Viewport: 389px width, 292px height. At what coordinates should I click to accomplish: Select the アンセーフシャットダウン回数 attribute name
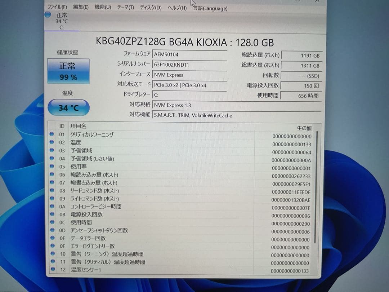coord(99,230)
